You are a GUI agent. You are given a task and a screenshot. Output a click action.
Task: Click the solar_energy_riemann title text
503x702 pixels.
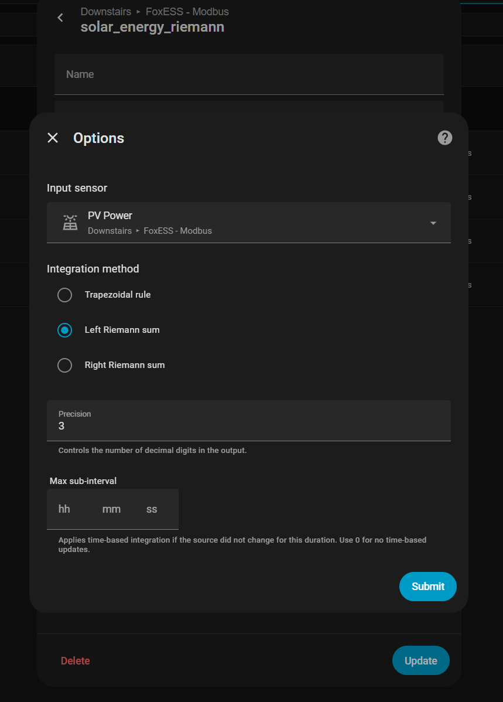152,27
